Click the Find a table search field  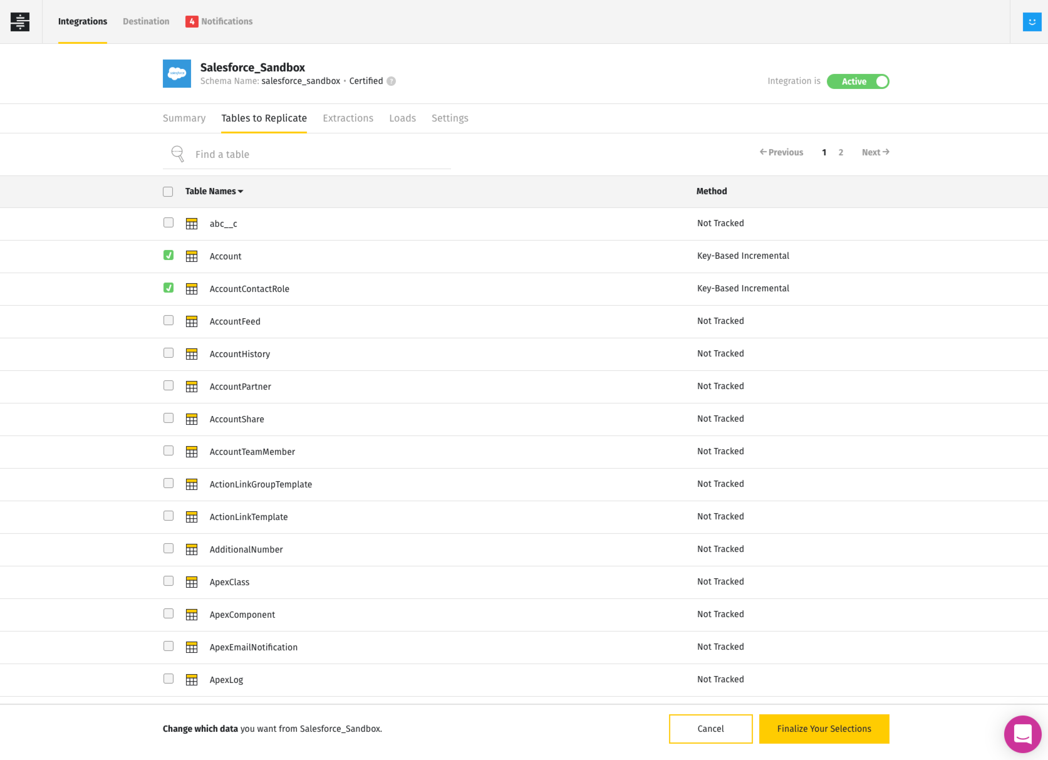click(x=307, y=154)
